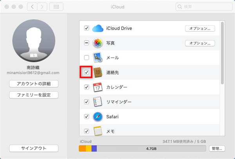
Task: Click the リマインダー label
Action: 119,102
